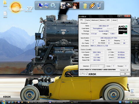139x104 pixels.
Task: Open the first photo thumbnail in dock
Action: (x=63, y=5)
